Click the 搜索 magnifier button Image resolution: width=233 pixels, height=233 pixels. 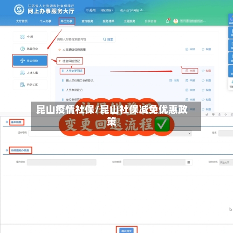click(108, 40)
